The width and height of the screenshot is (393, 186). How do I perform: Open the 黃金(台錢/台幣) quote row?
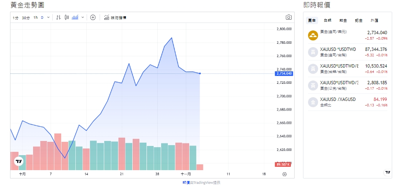[x=347, y=69]
